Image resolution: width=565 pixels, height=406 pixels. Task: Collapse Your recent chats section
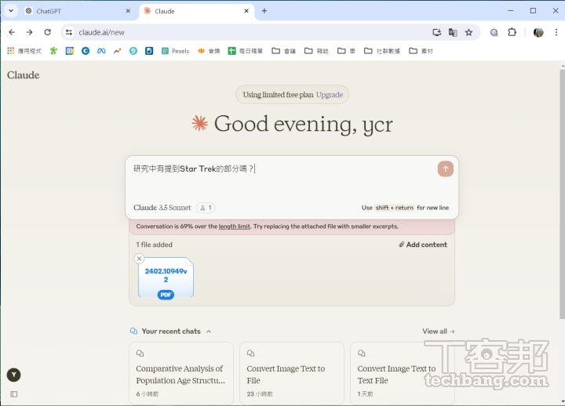209,332
